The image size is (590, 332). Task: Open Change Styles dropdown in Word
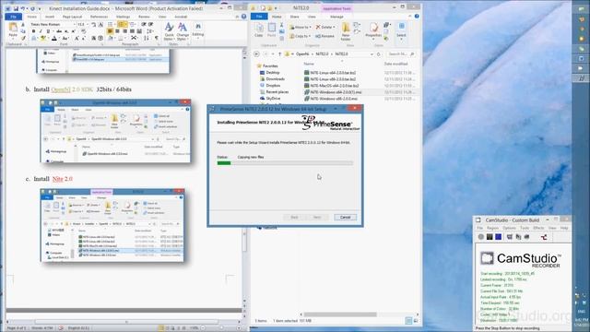[x=183, y=31]
